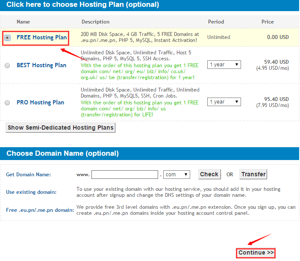300x261 pixels.
Task: Click the Name column header
Action: (23, 22)
